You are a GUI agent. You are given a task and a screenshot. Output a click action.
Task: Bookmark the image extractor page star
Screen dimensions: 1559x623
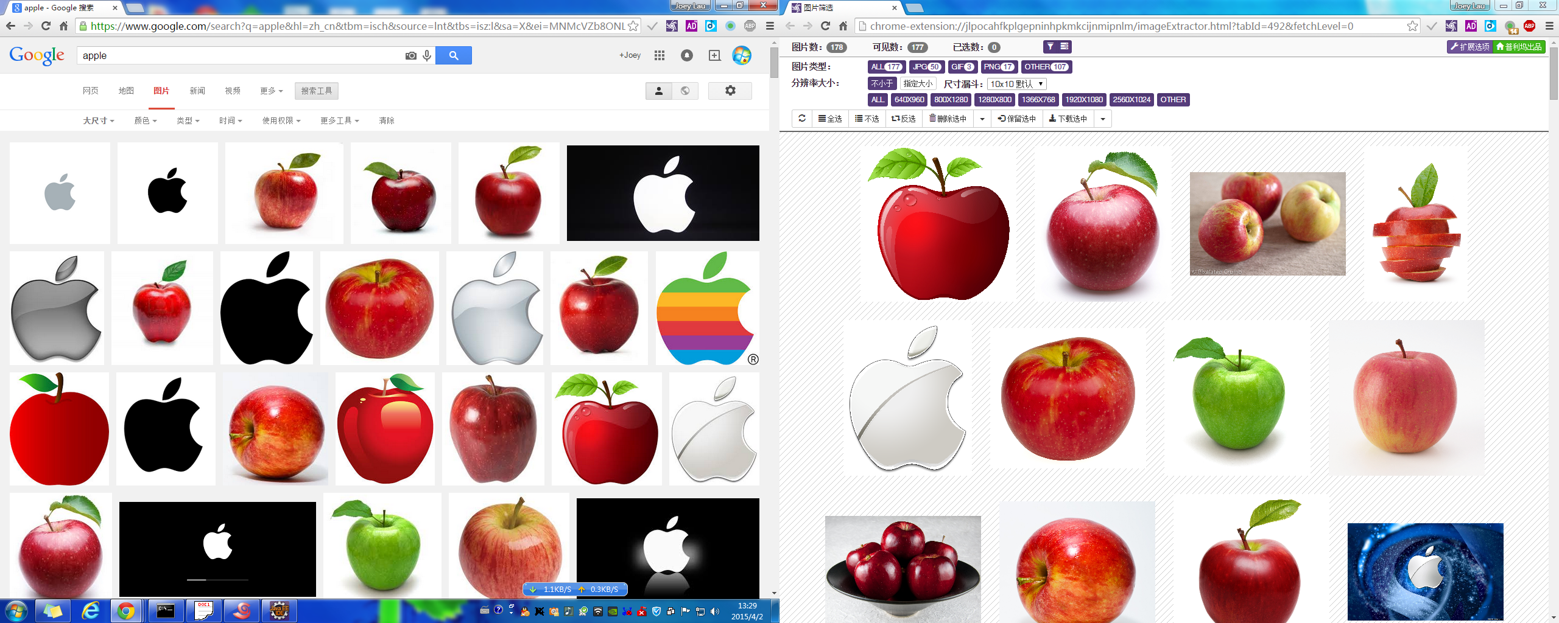point(1413,26)
